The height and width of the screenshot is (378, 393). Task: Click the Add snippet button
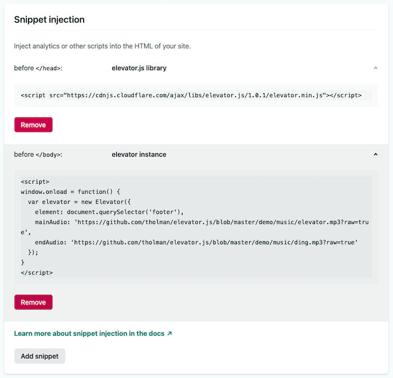coord(39,356)
